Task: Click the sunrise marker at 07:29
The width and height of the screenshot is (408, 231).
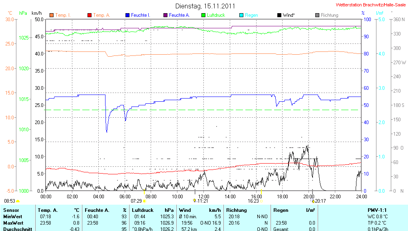Action: click(144, 201)
